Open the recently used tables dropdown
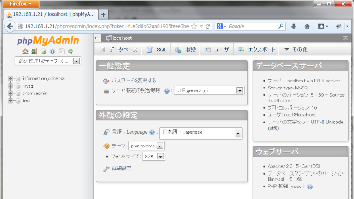Screen dimensions: 354x199 point(48,61)
